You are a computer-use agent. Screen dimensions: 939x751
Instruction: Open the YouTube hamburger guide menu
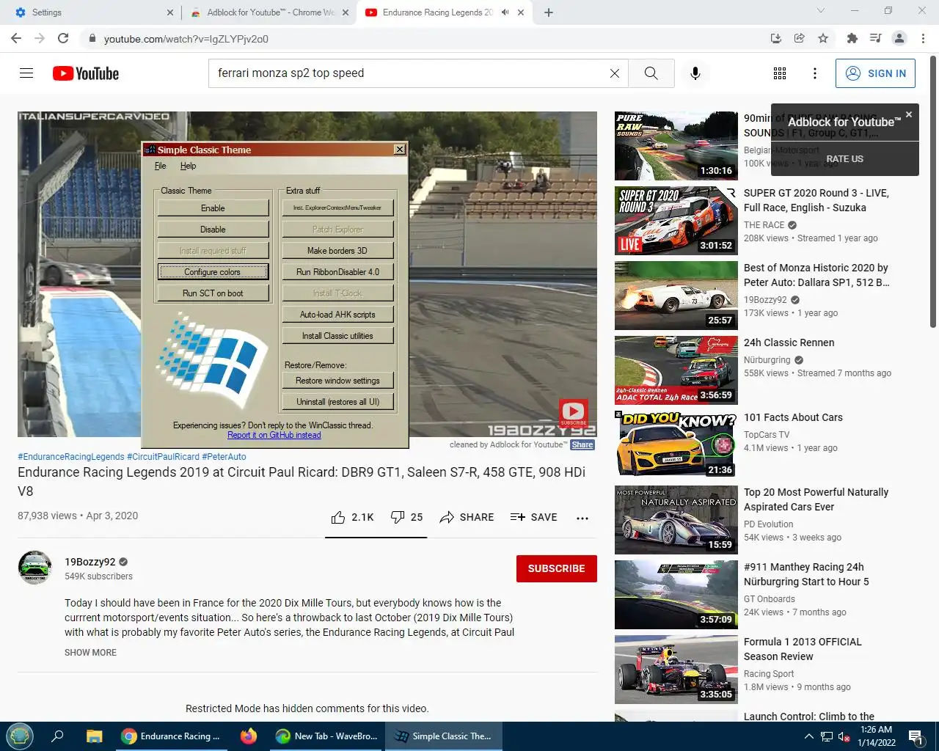coord(26,73)
